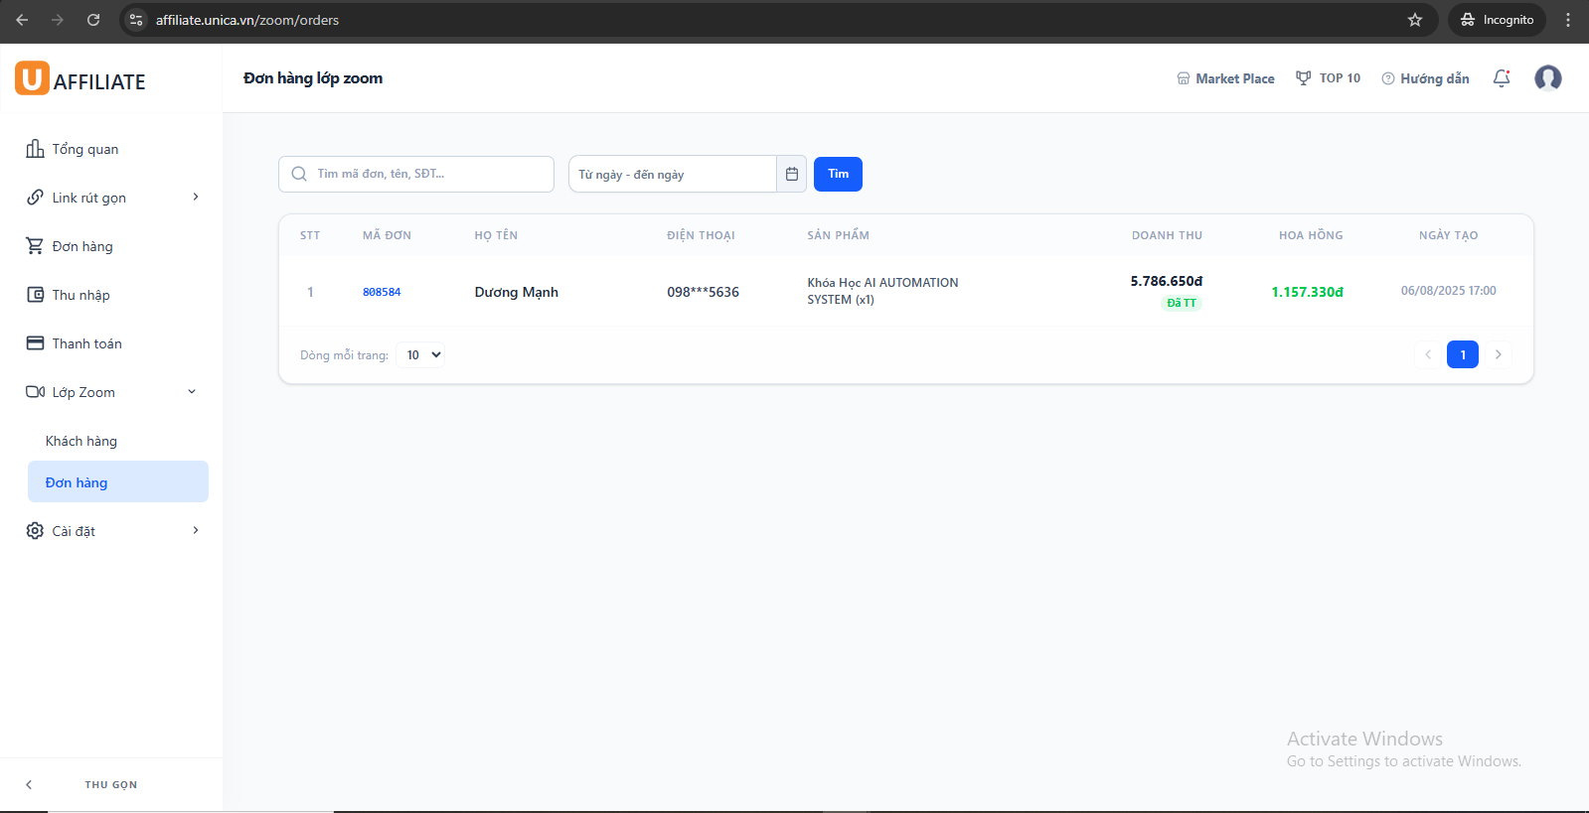
Task: Click the calendar date picker icon
Action: pos(792,175)
